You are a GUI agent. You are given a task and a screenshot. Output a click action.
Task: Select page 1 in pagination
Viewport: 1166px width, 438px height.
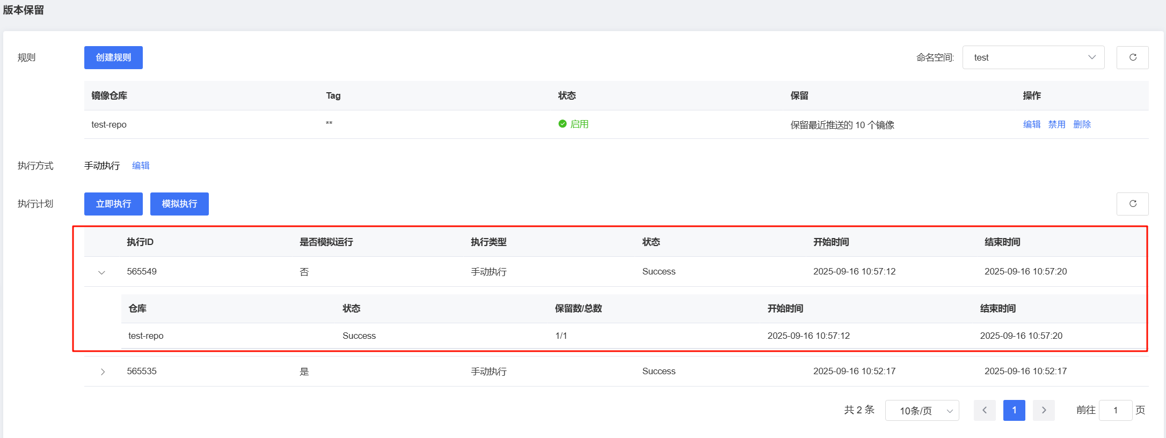1014,410
